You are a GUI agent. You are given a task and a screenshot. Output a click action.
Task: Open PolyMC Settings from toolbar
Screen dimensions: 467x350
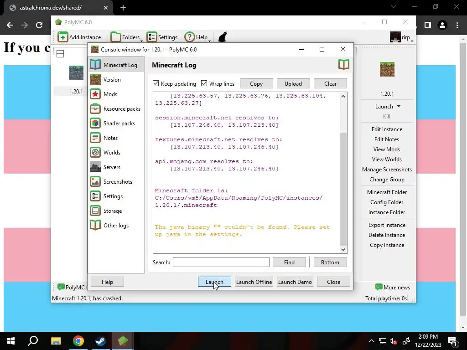[162, 37]
